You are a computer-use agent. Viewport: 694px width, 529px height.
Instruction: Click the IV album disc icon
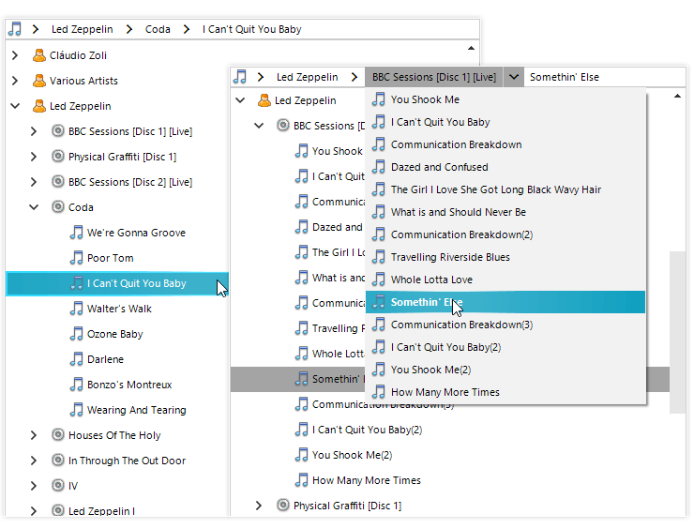point(58,485)
